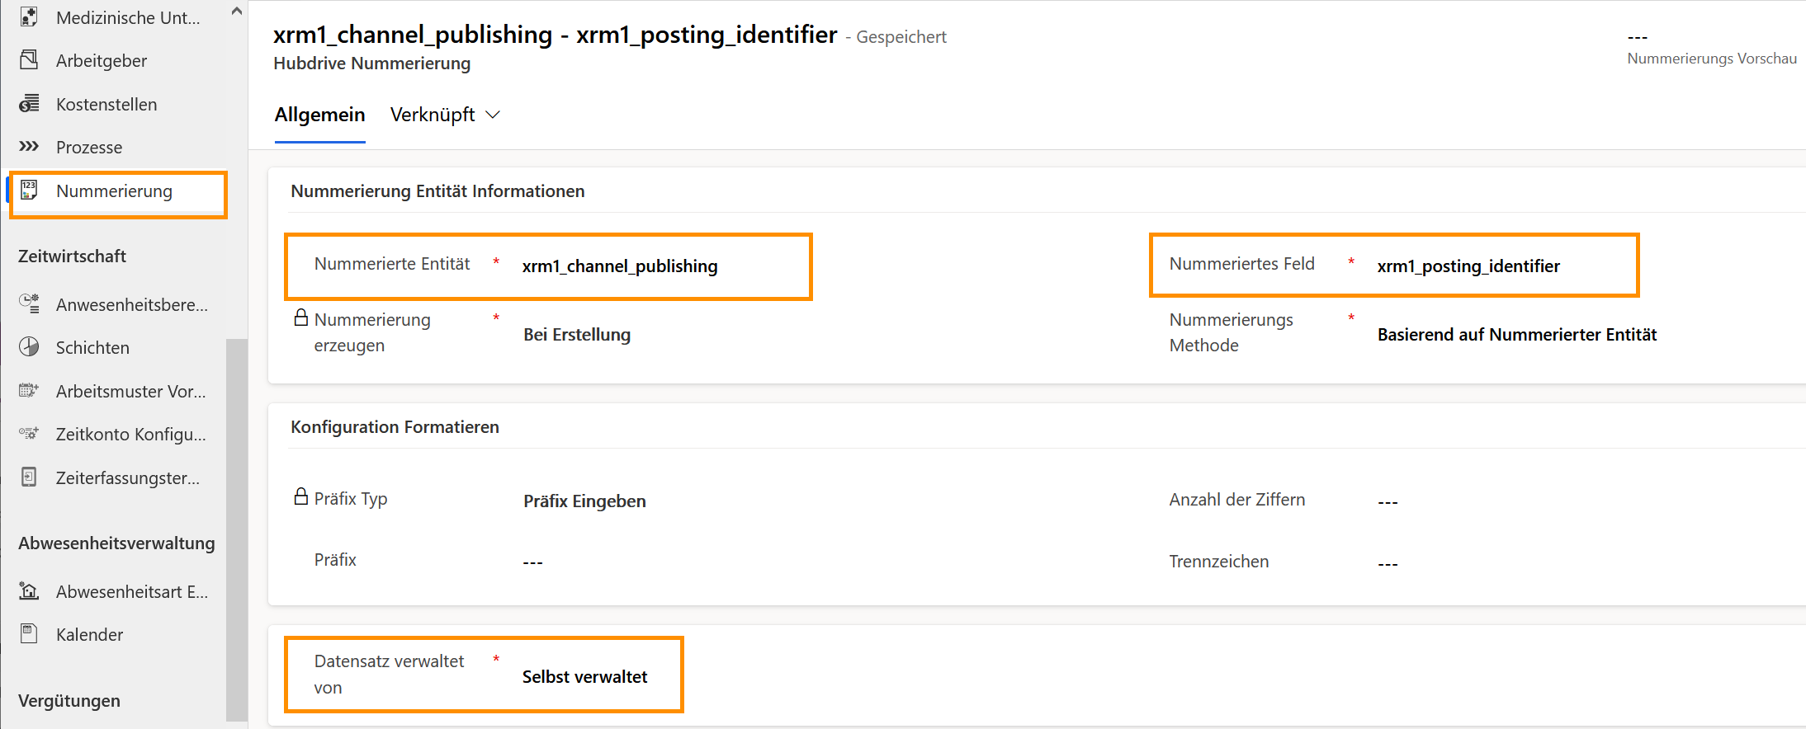Open Arbeitsmuster Vorlagen in sidebar

[130, 392]
